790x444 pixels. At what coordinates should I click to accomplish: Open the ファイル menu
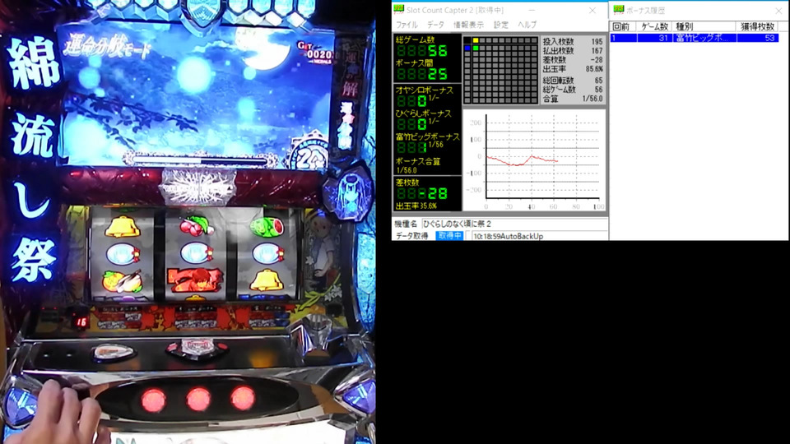coord(407,25)
